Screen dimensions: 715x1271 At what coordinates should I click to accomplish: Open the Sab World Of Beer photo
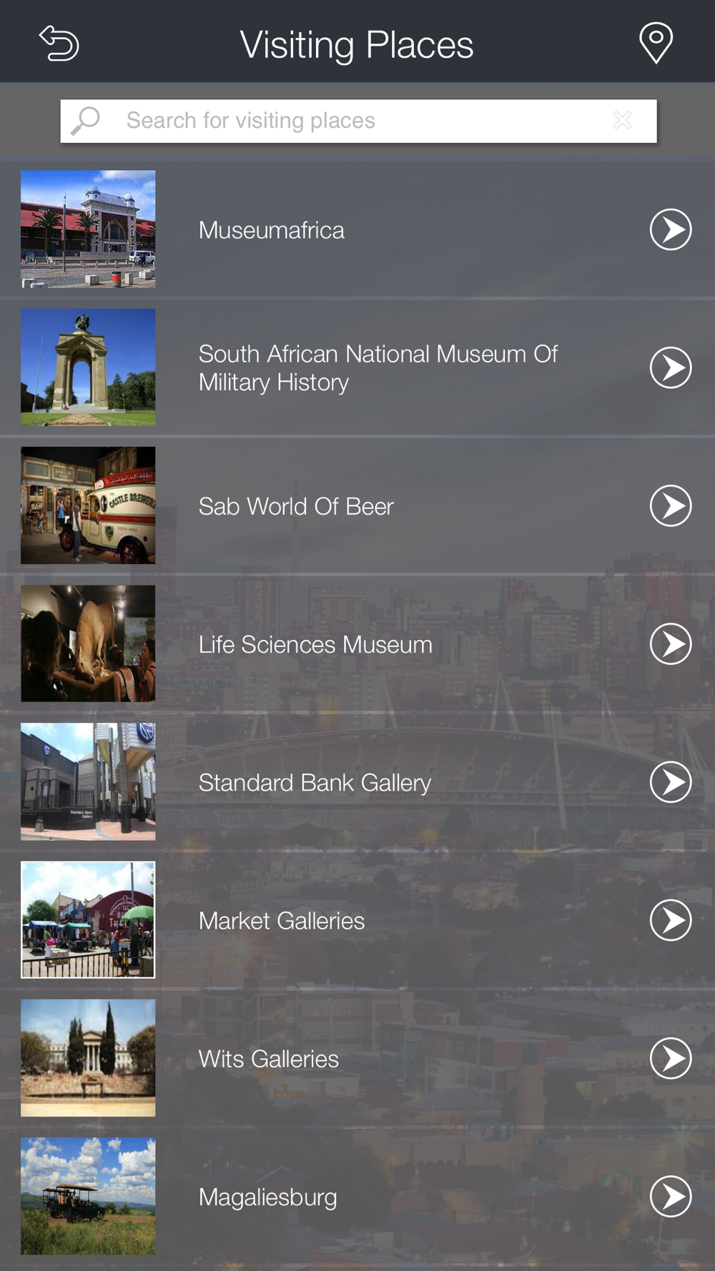(88, 505)
